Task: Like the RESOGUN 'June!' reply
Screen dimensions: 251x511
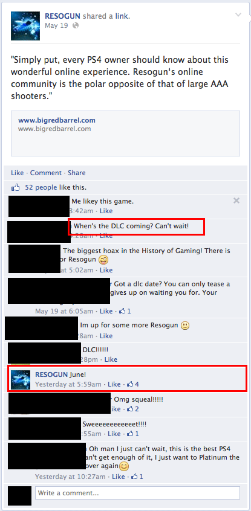Action: pos(114,384)
